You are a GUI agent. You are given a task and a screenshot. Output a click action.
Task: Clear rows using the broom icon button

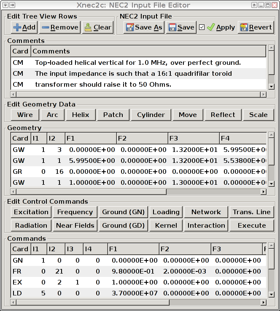click(98, 27)
